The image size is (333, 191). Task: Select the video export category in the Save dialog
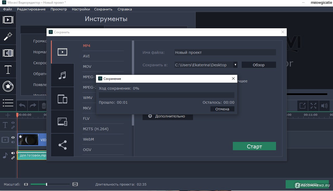tap(62, 52)
